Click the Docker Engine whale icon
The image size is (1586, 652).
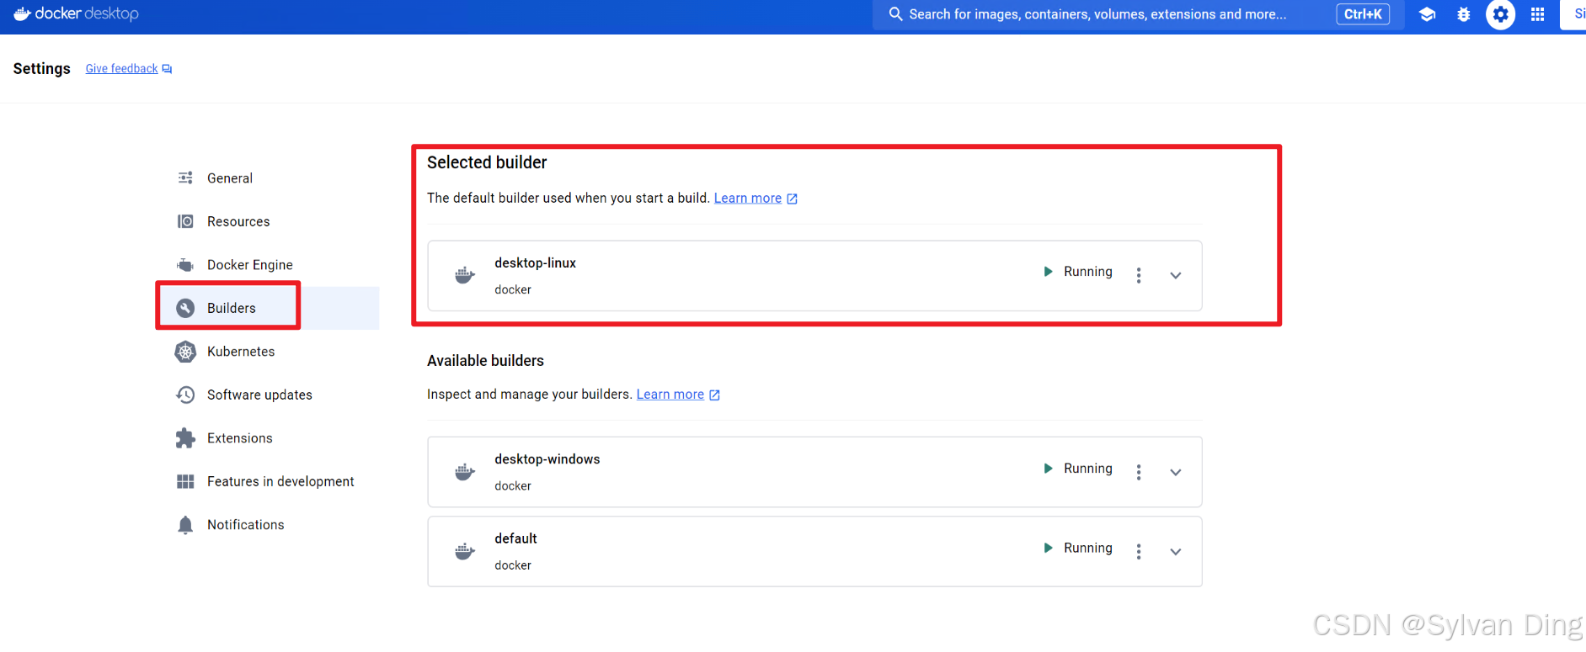click(x=185, y=265)
